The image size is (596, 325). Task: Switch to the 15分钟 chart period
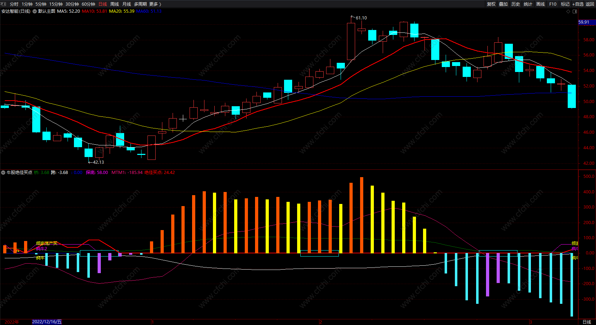click(56, 4)
